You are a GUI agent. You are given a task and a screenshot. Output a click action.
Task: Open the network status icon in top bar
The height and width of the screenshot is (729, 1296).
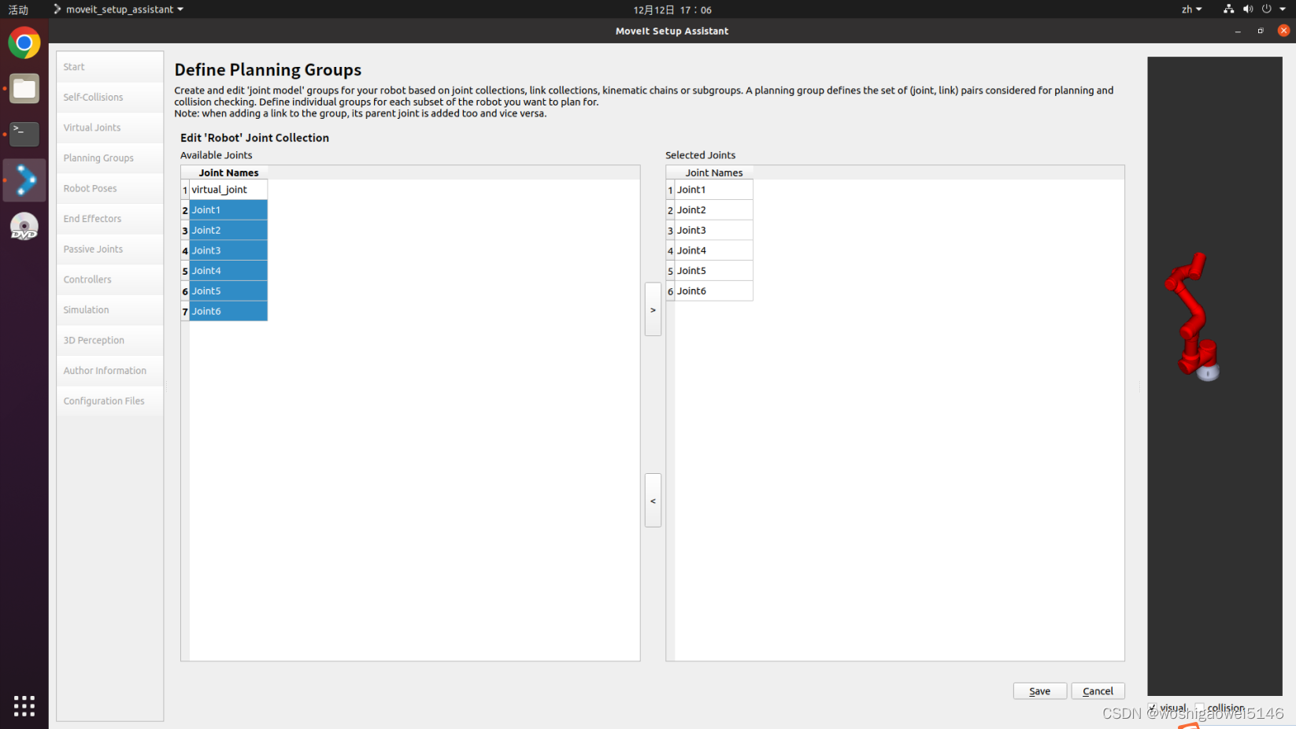[1228, 9]
